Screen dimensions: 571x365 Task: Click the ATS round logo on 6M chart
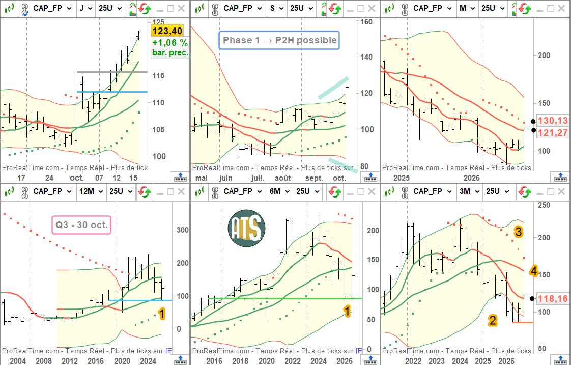click(246, 229)
